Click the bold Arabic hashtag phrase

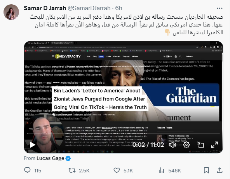148,17
